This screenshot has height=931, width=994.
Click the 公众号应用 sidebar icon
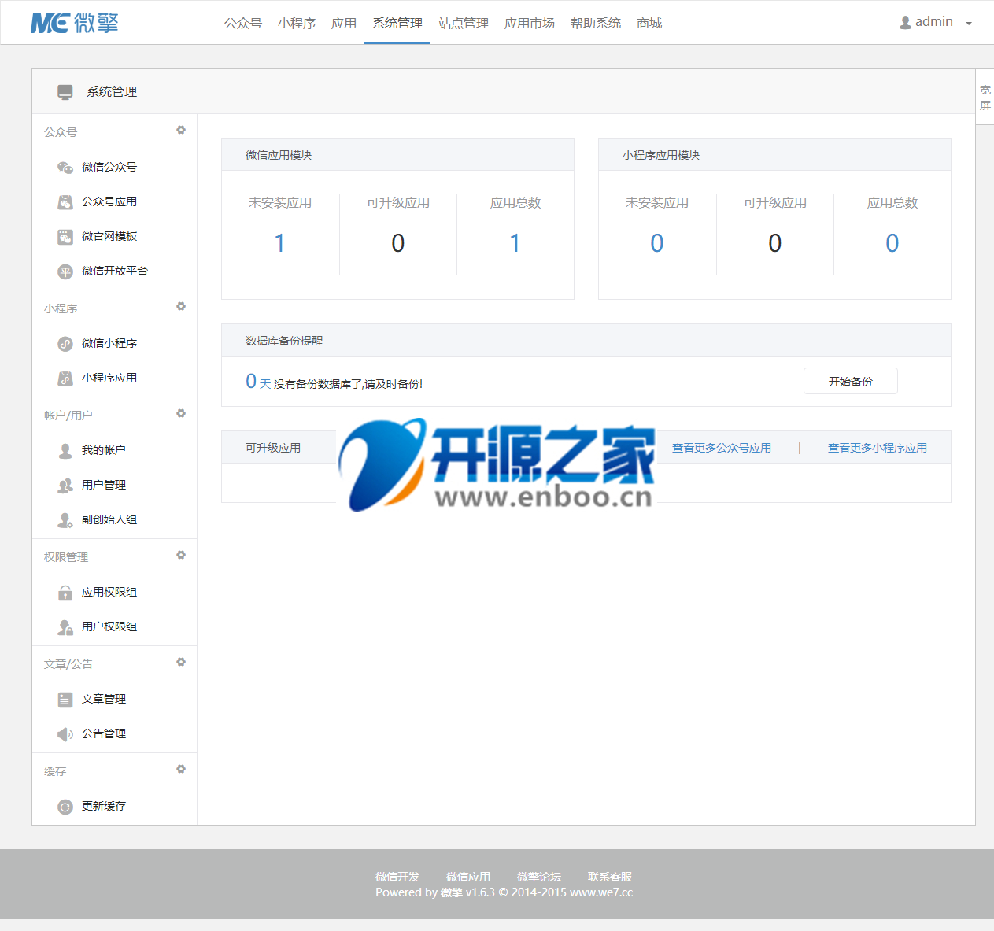pyautogui.click(x=65, y=201)
